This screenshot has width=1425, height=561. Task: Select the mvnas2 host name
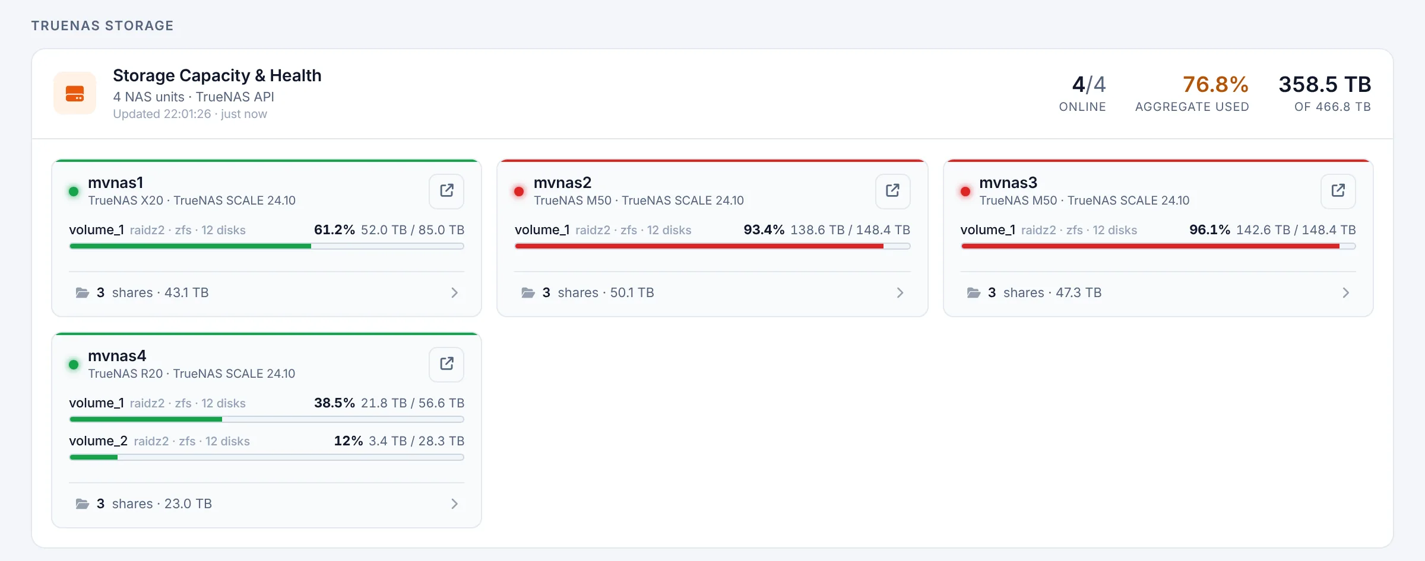[562, 183]
